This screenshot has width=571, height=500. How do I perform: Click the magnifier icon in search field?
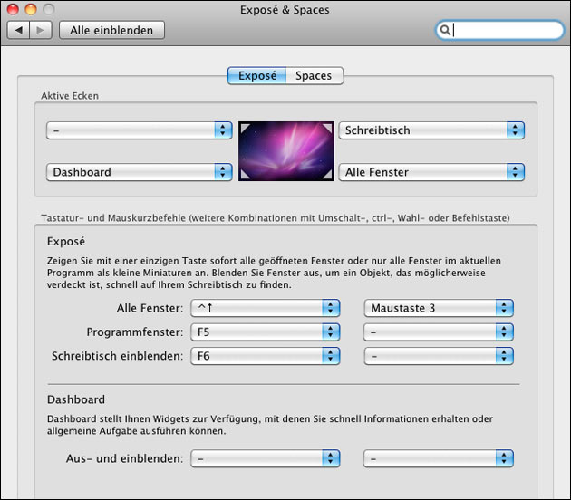point(445,30)
